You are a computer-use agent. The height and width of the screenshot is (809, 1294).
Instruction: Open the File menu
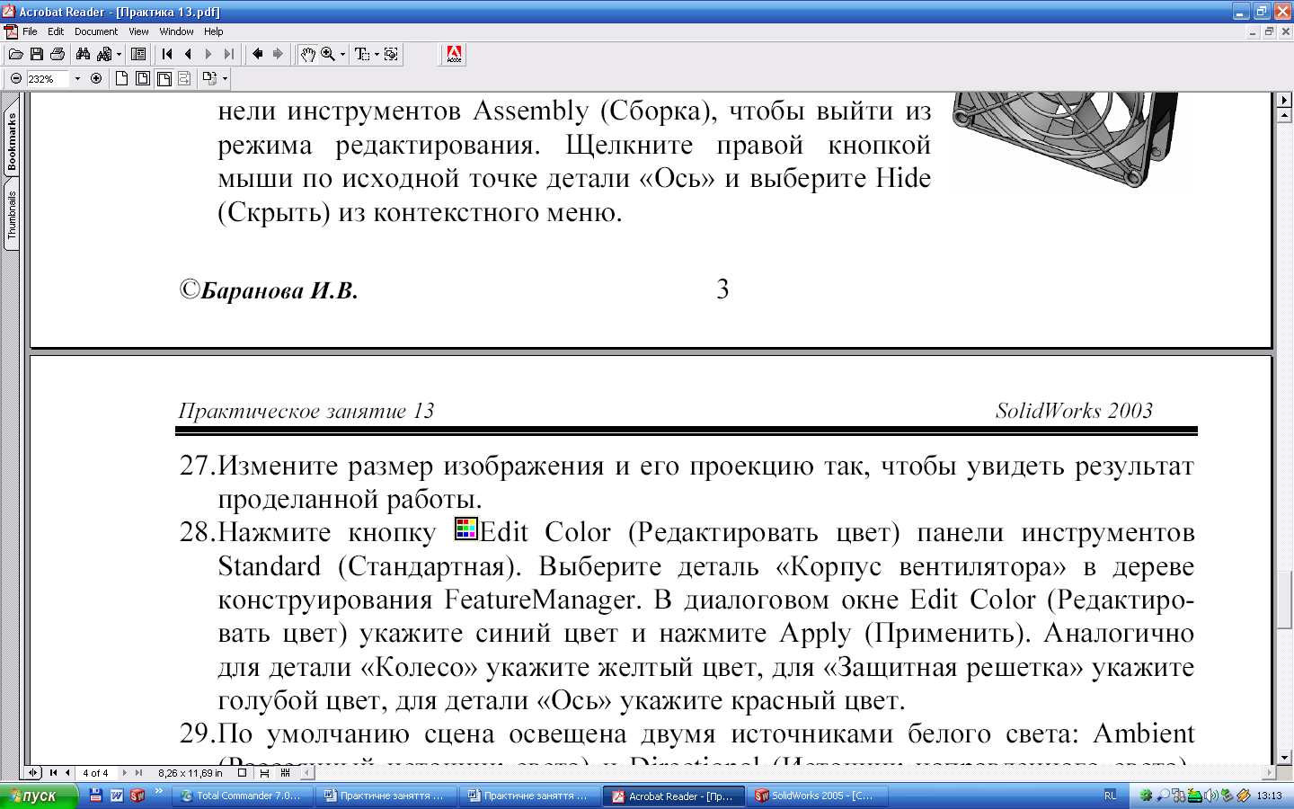click(x=30, y=31)
